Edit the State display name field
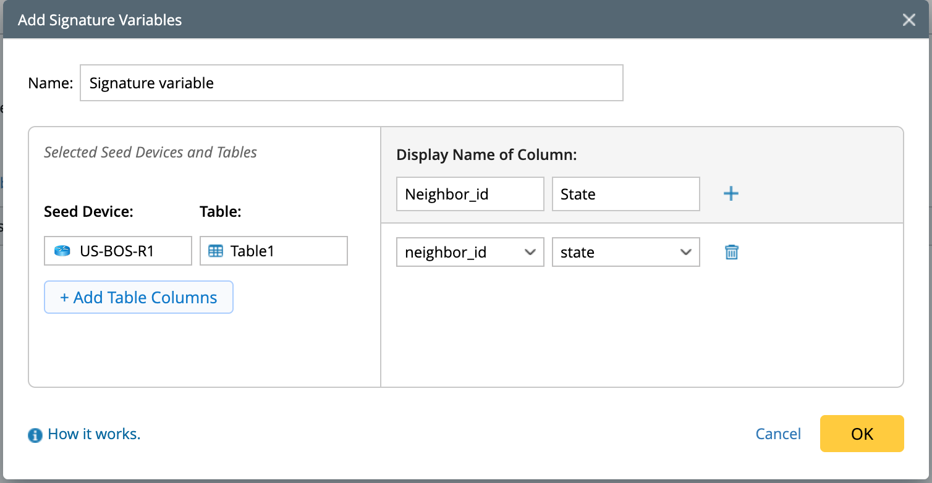 (x=625, y=194)
